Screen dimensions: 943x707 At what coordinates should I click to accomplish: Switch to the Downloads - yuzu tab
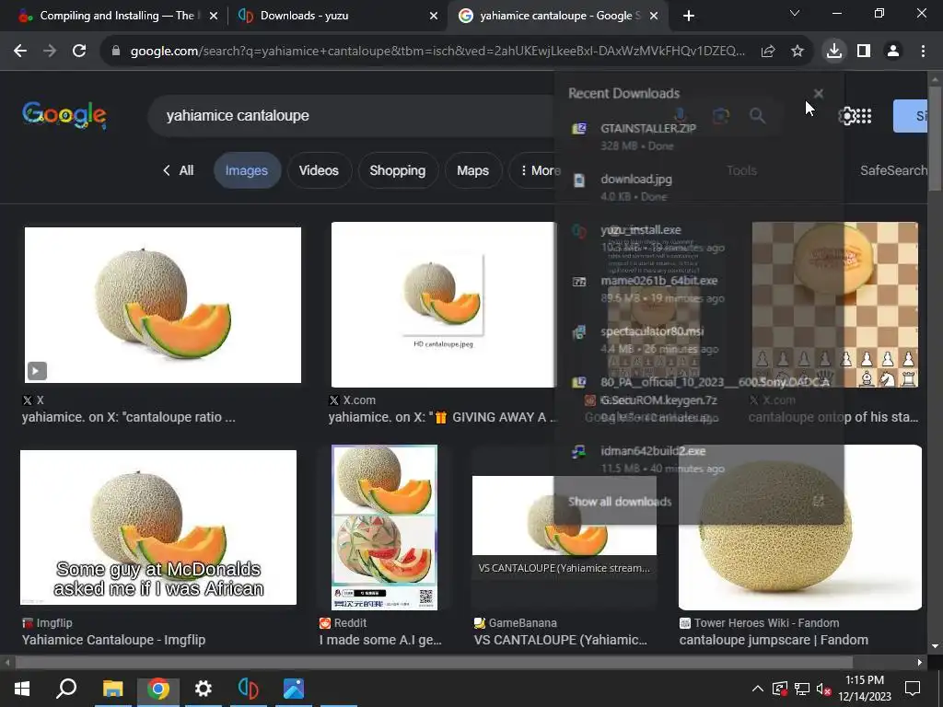(x=337, y=16)
